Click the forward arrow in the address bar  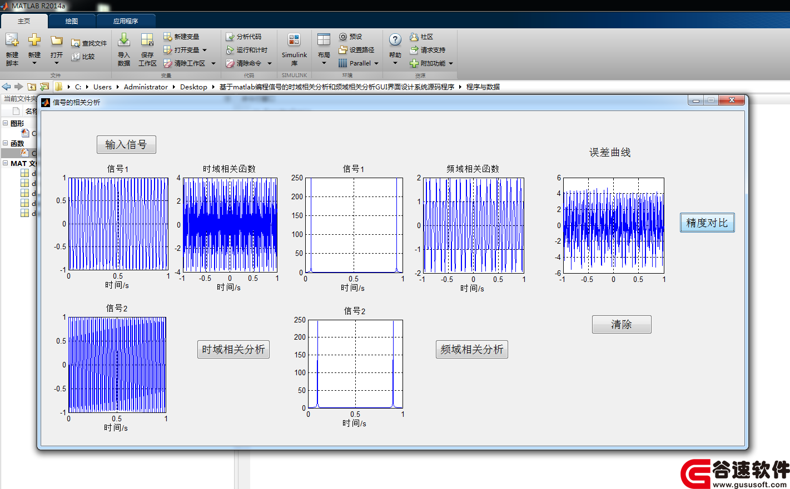(x=18, y=87)
